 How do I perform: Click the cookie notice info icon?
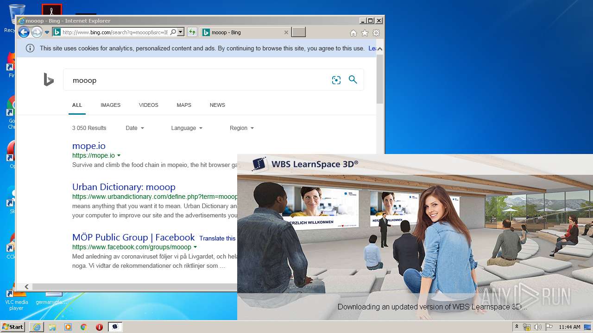[x=30, y=48]
